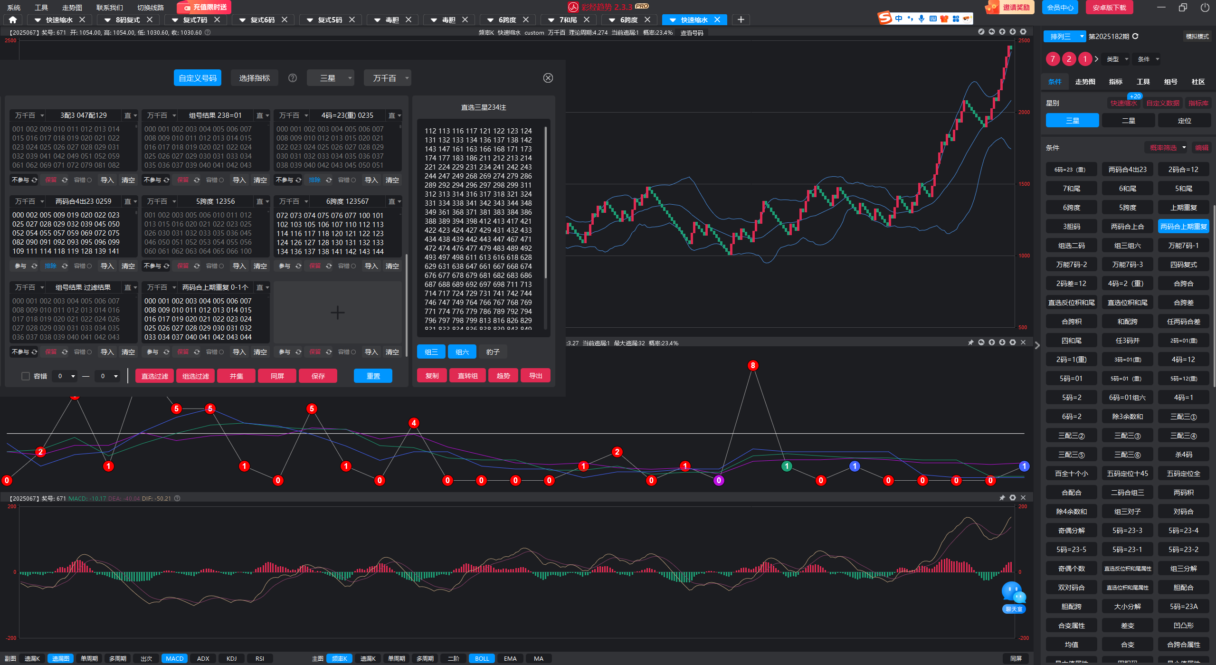Click the blue 重置 button
The width and height of the screenshot is (1216, 665).
(373, 376)
